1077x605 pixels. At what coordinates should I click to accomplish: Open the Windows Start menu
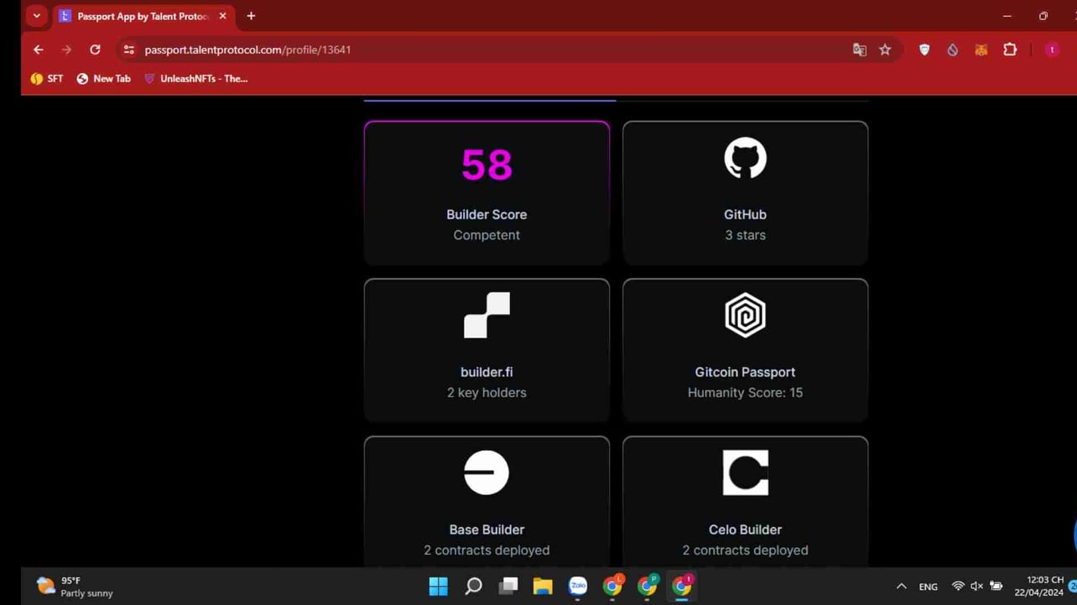(x=438, y=587)
